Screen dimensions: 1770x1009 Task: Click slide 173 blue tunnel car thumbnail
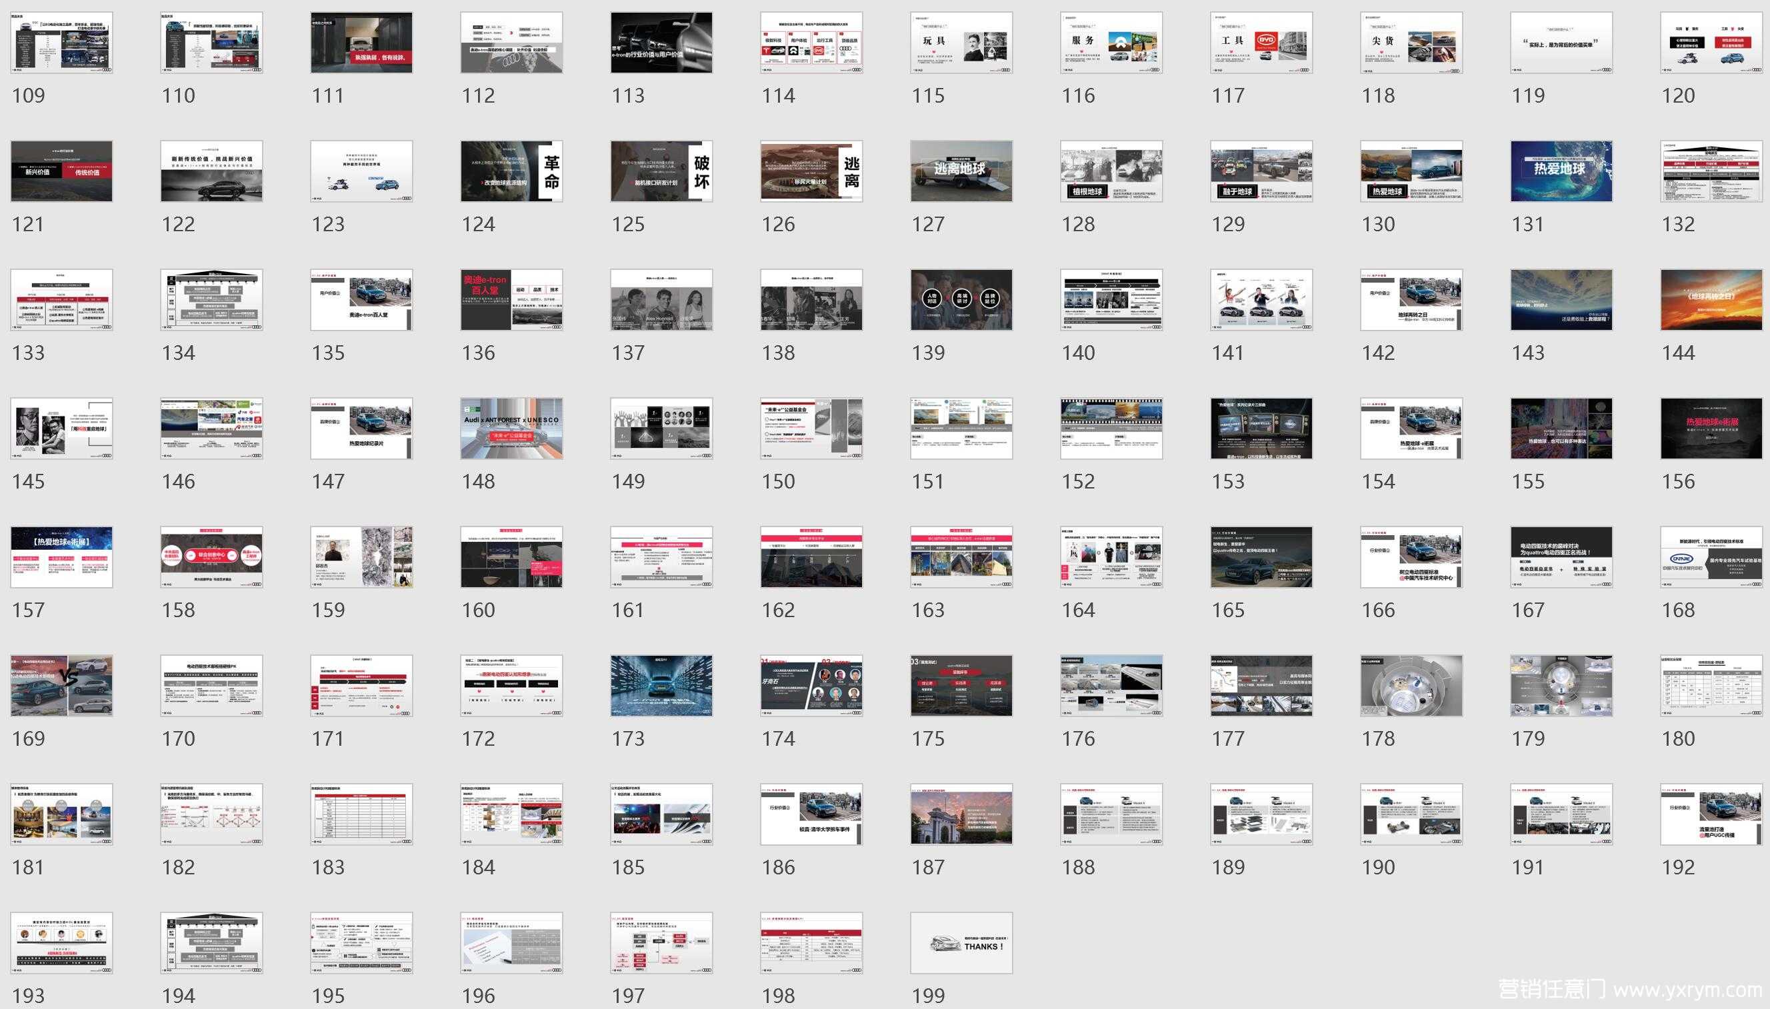[x=662, y=686]
